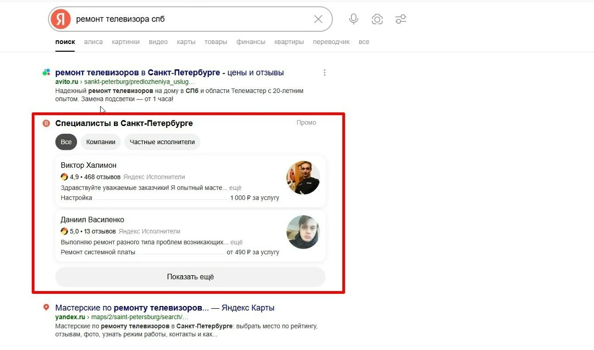
Task: Clear the search query with X
Action: point(318,19)
